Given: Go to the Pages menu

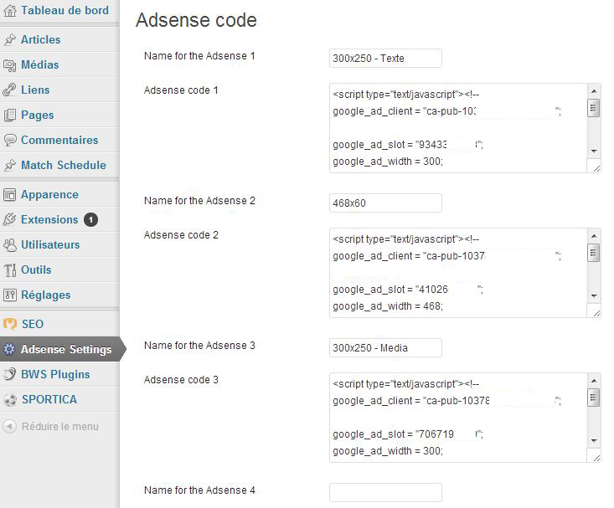Looking at the screenshot, I should point(59,115).
